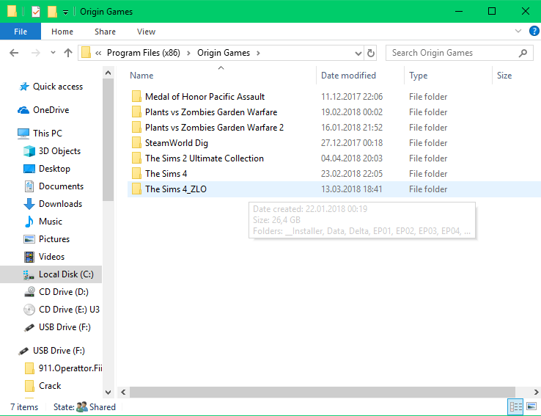Go up one folder level
The image size is (541, 416).
coord(68,53)
